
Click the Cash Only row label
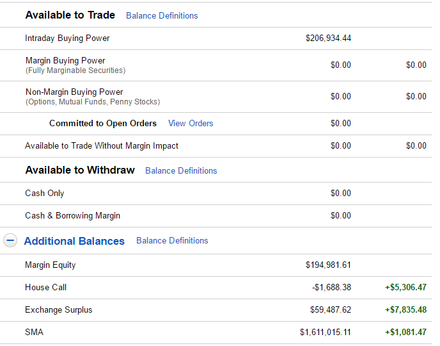click(x=45, y=193)
